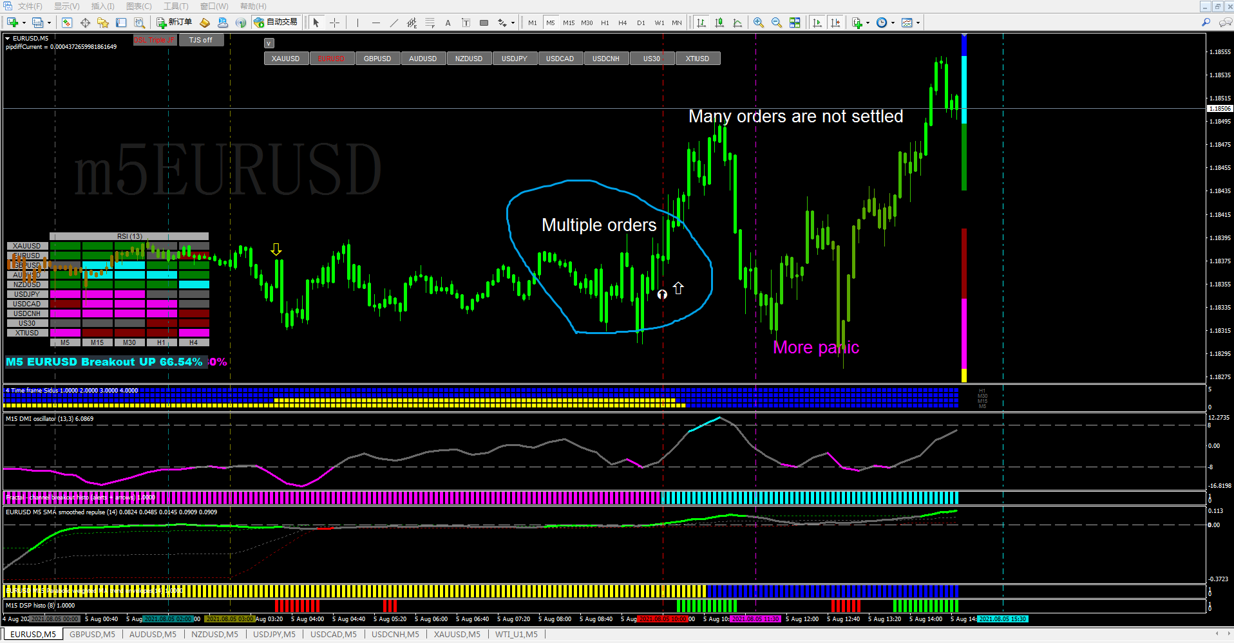Toggle the AutoTrading (自动交易) button
The width and height of the screenshot is (1234, 643).
coord(276,23)
